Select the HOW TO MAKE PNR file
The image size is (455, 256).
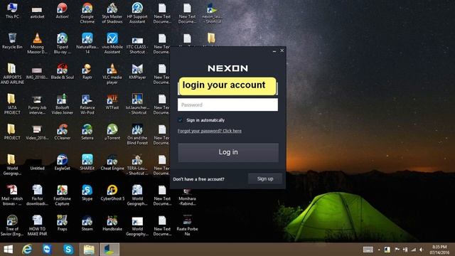pos(37,225)
